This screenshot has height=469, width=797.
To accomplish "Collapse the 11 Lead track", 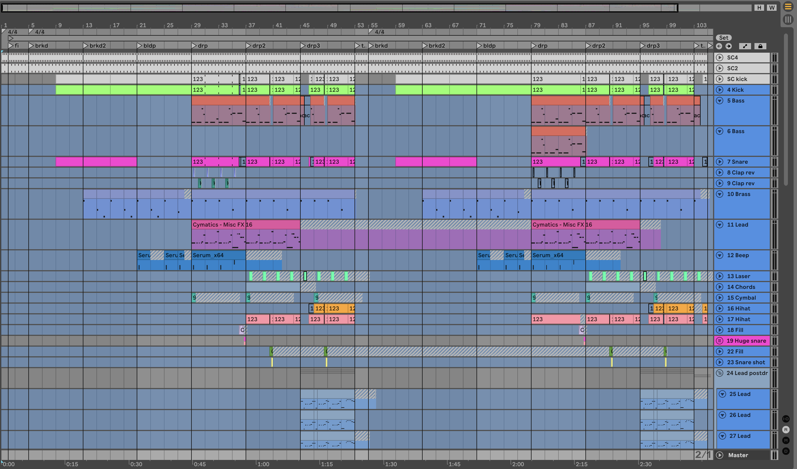I will [x=720, y=225].
